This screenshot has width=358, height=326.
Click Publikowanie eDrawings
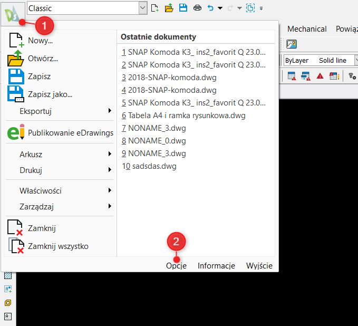(x=60, y=132)
